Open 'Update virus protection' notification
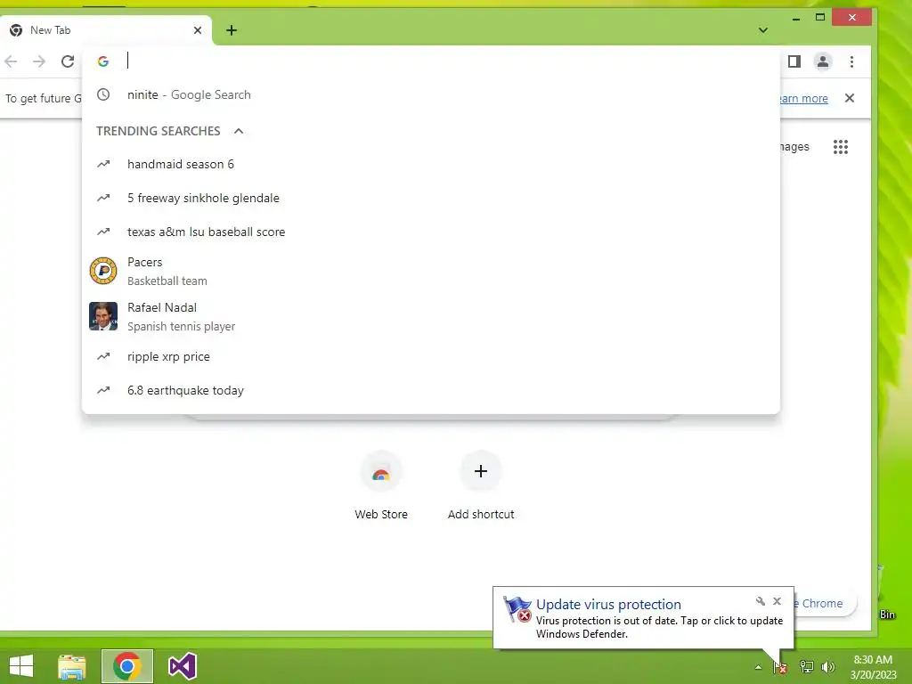The width and height of the screenshot is (912, 684). (608, 605)
